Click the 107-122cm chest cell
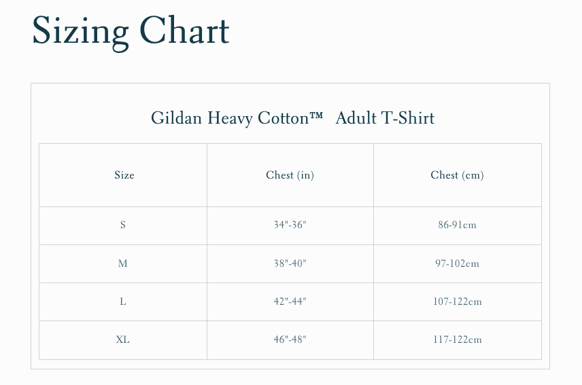 click(x=457, y=301)
